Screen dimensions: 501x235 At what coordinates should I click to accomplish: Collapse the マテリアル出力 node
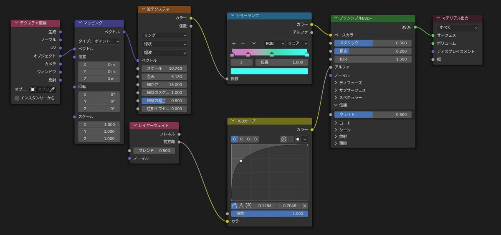pyautogui.click(x=438, y=18)
